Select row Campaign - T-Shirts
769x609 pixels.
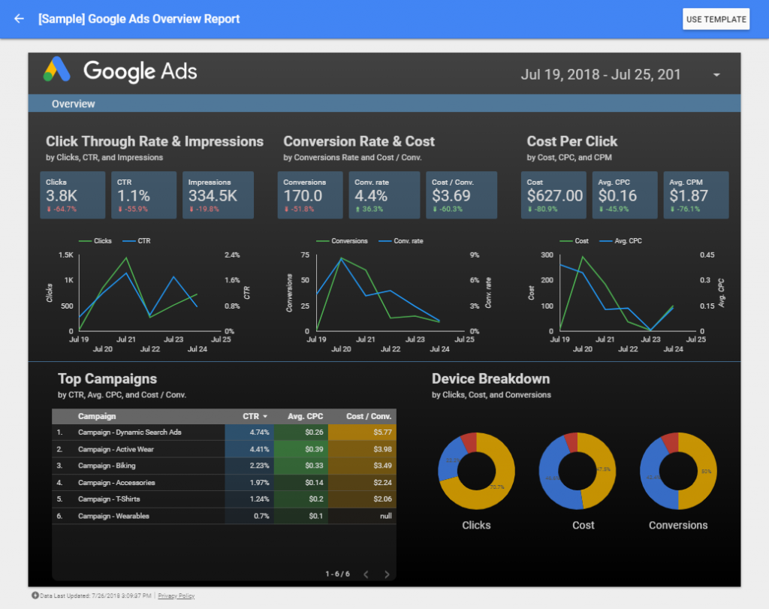(224, 499)
